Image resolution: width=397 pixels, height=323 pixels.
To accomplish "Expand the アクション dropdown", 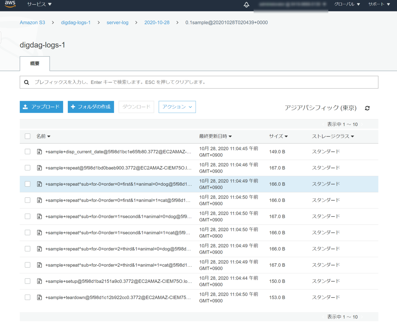I will pyautogui.click(x=177, y=107).
